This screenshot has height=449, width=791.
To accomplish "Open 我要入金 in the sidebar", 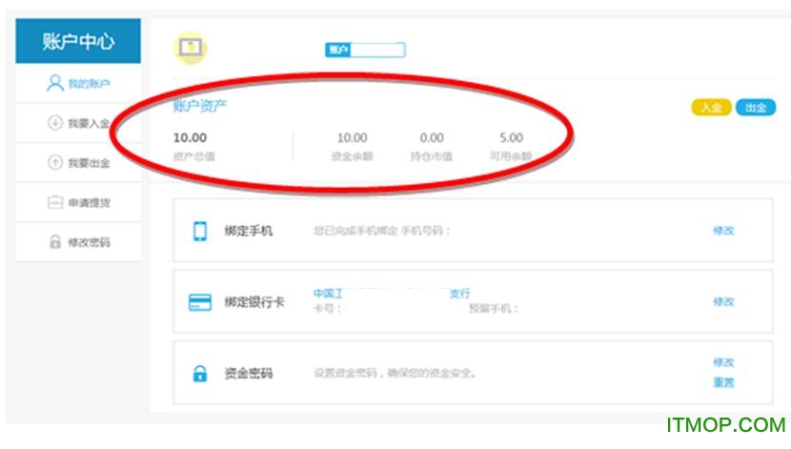I will (x=78, y=123).
